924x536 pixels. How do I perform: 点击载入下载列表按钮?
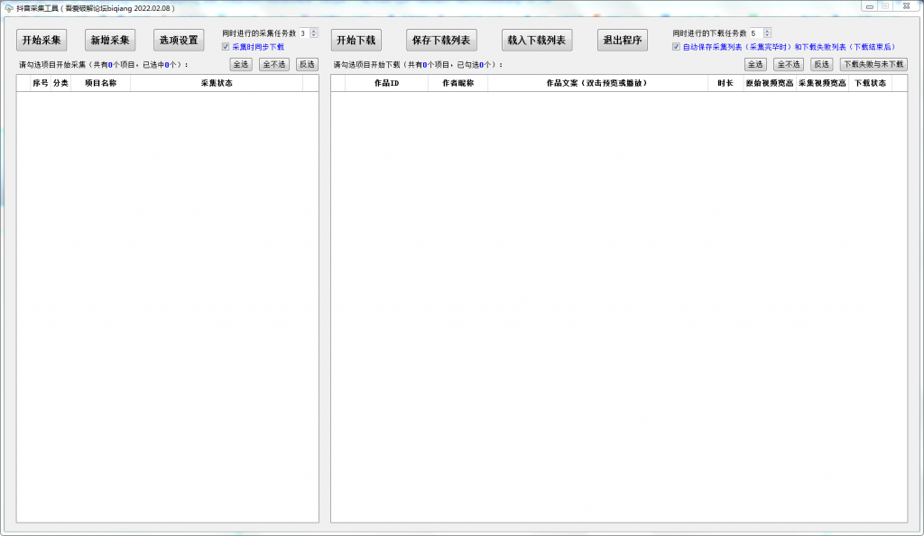(x=537, y=40)
